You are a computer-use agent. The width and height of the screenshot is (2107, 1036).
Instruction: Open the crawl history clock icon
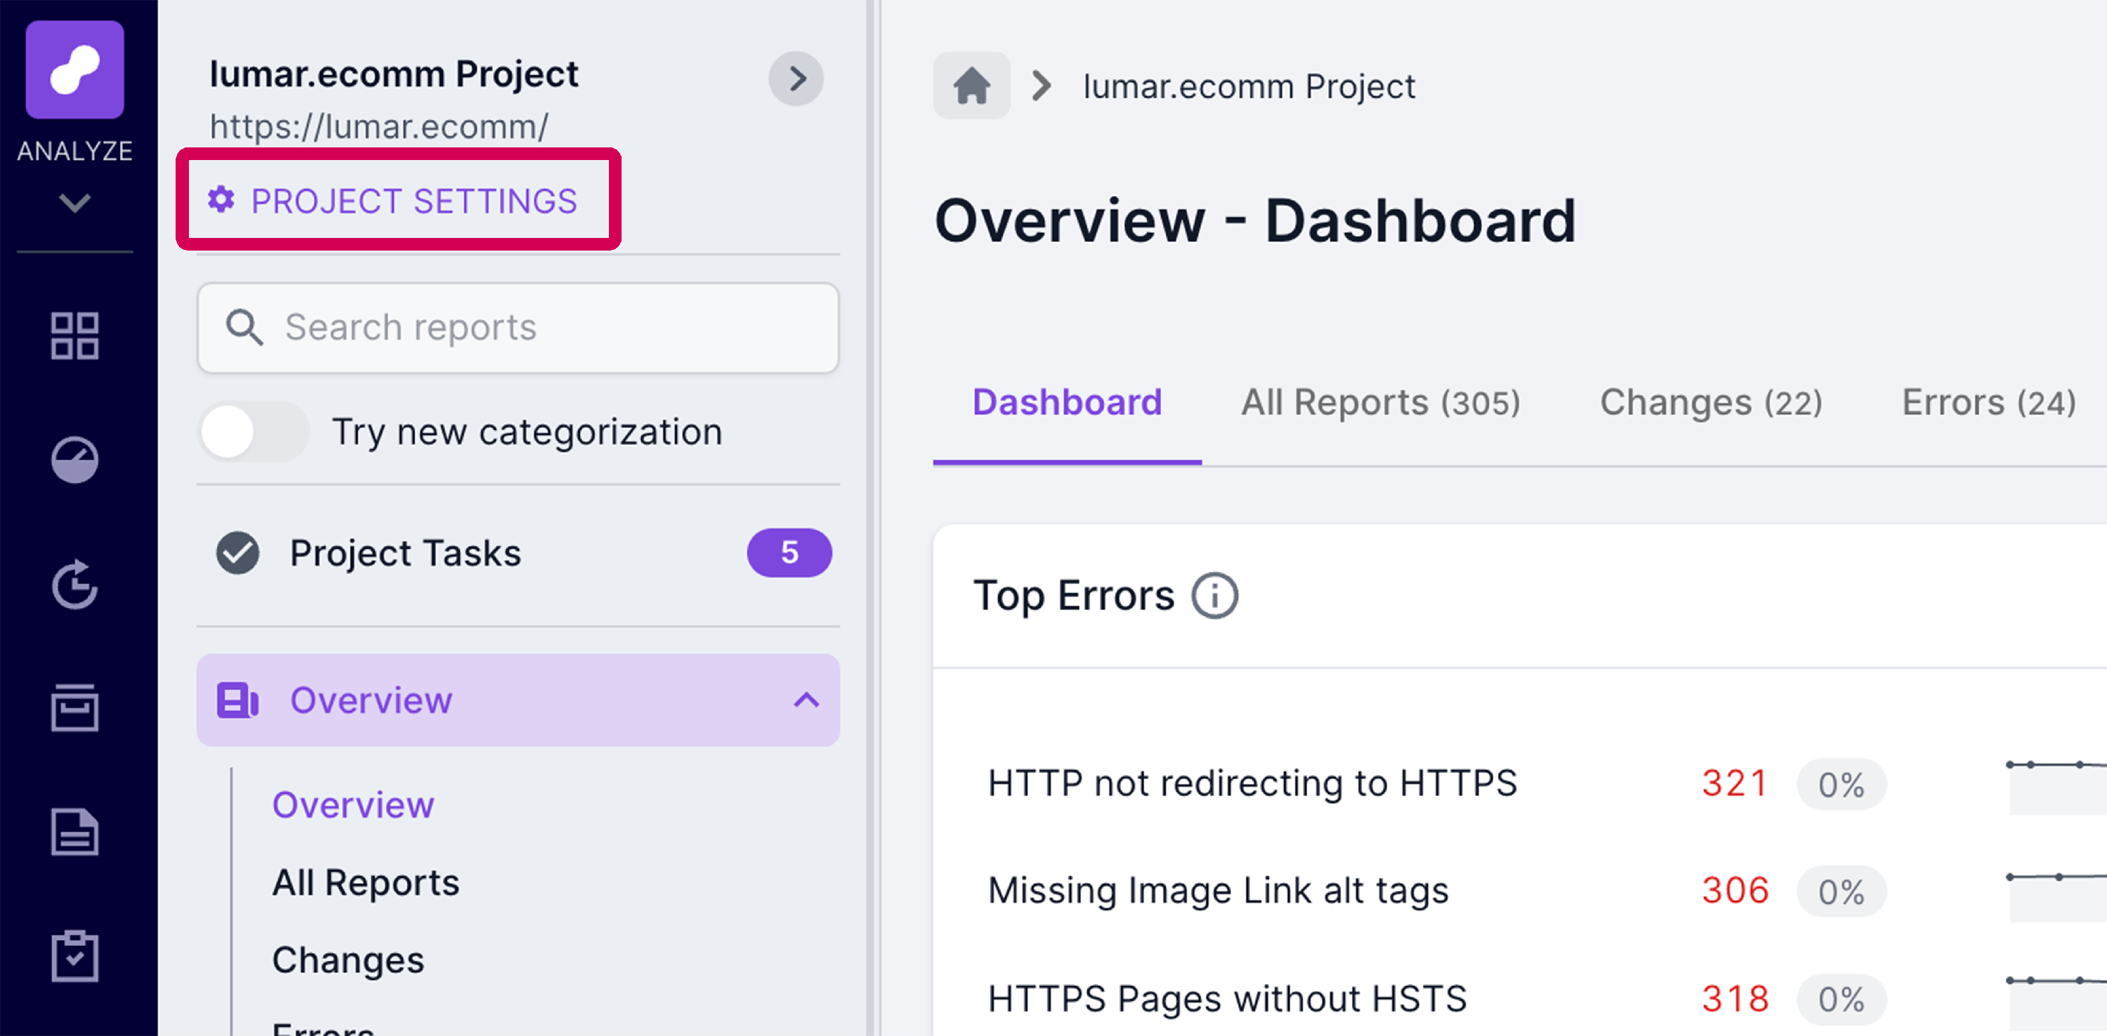coord(74,584)
